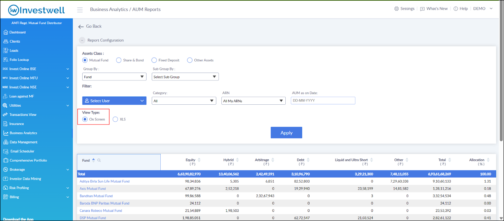504x221 pixels.
Task: Click the Data Management icon
Action: 6,142
